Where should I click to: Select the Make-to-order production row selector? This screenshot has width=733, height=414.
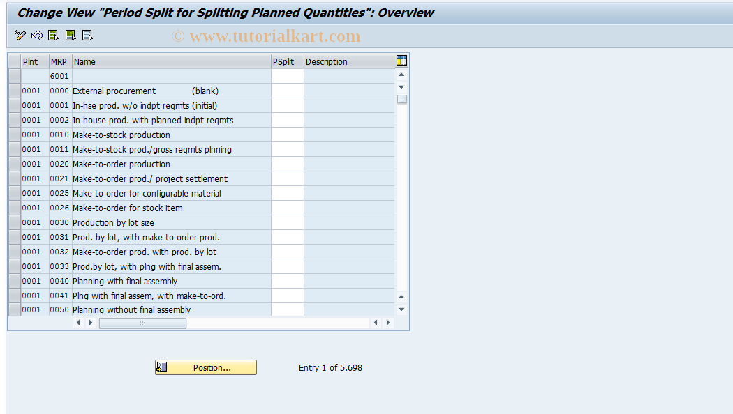click(15, 164)
